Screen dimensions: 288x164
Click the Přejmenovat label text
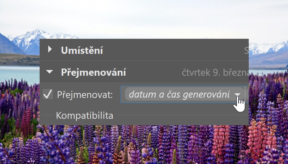click(85, 95)
